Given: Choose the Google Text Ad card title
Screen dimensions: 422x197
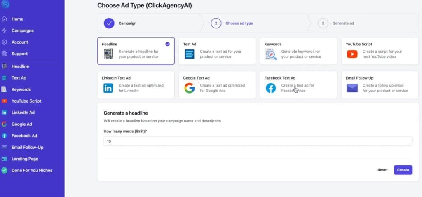Looking at the screenshot, I should [x=196, y=78].
